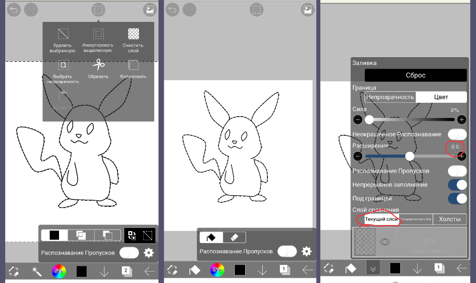
Task: Open magic wand settings gear, left screenshot
Action: pos(149,253)
